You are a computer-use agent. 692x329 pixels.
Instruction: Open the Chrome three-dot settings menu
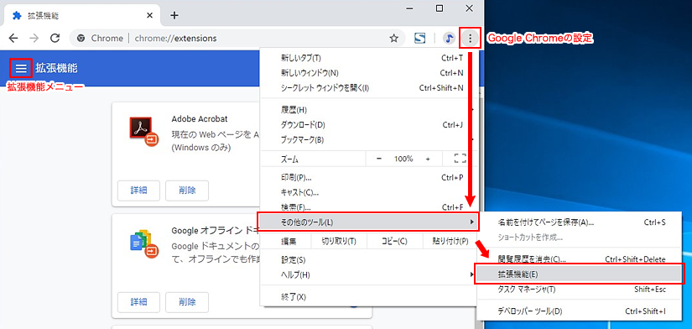tap(471, 39)
